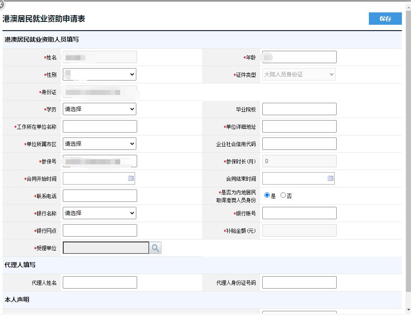This screenshot has width=411, height=315.
Task: Open the contract start date calendar picker
Action: pos(131,178)
